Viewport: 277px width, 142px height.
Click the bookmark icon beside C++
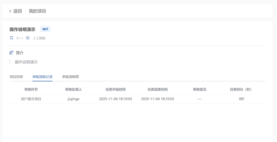tap(11, 38)
